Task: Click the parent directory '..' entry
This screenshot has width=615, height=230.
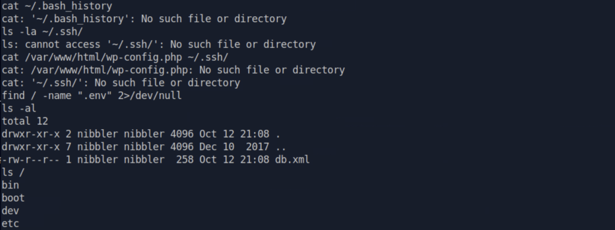Action: pyautogui.click(x=281, y=147)
